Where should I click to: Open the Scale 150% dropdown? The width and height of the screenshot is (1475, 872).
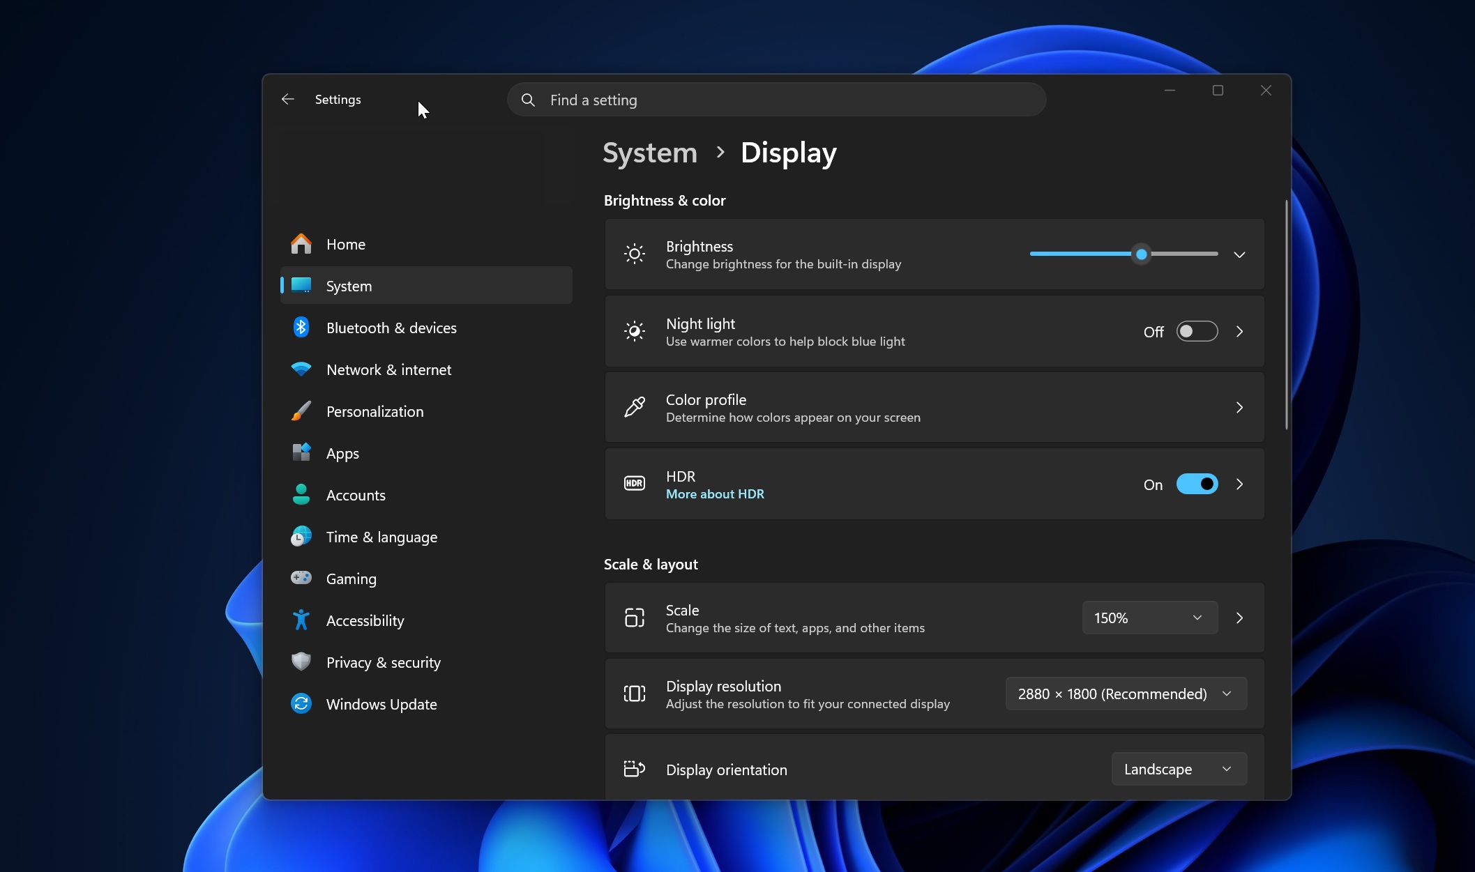pos(1149,618)
